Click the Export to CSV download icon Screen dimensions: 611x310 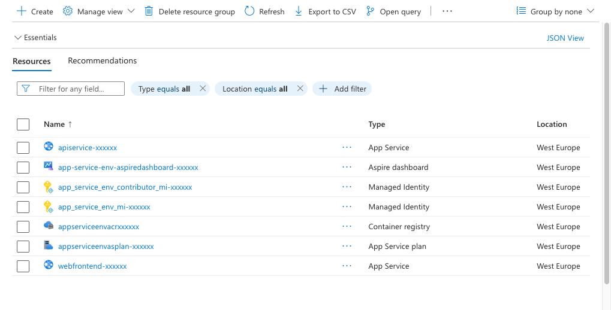(299, 11)
